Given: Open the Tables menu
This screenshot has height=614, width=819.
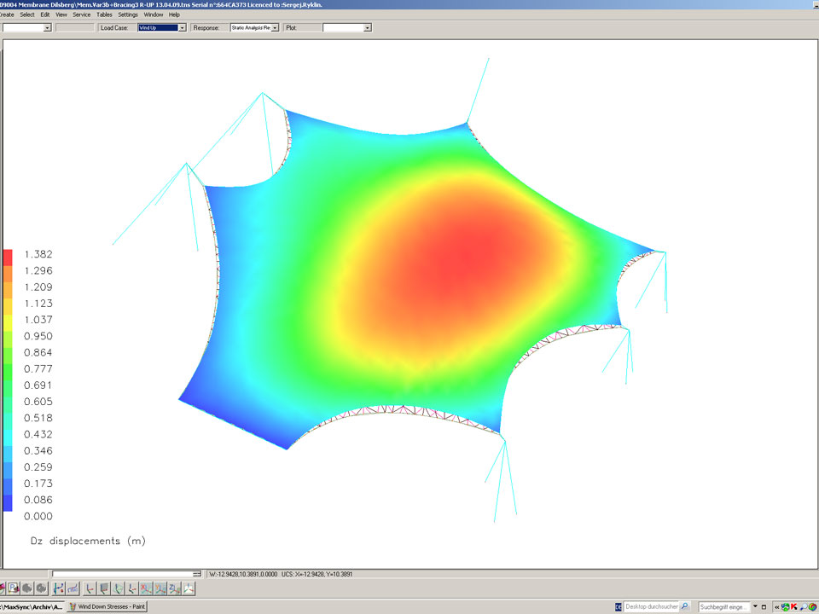Looking at the screenshot, I should (104, 14).
